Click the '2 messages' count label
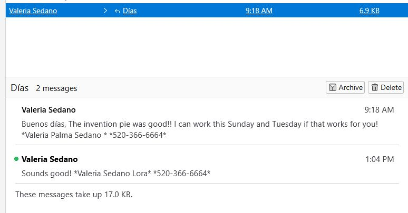 56,88
